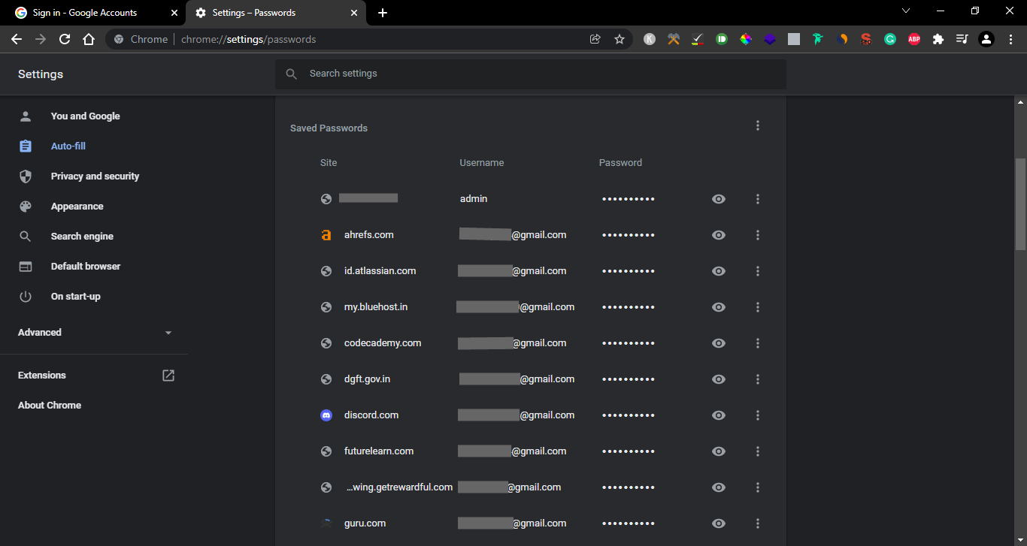This screenshot has width=1027, height=546.
Task: Open Saved Passwords more options menu
Action: pyautogui.click(x=758, y=125)
